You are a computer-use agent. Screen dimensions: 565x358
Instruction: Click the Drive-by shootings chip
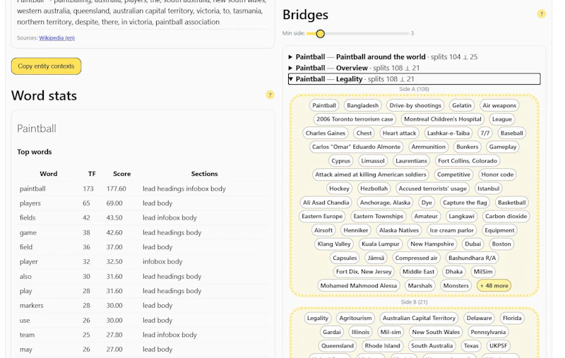tap(415, 105)
